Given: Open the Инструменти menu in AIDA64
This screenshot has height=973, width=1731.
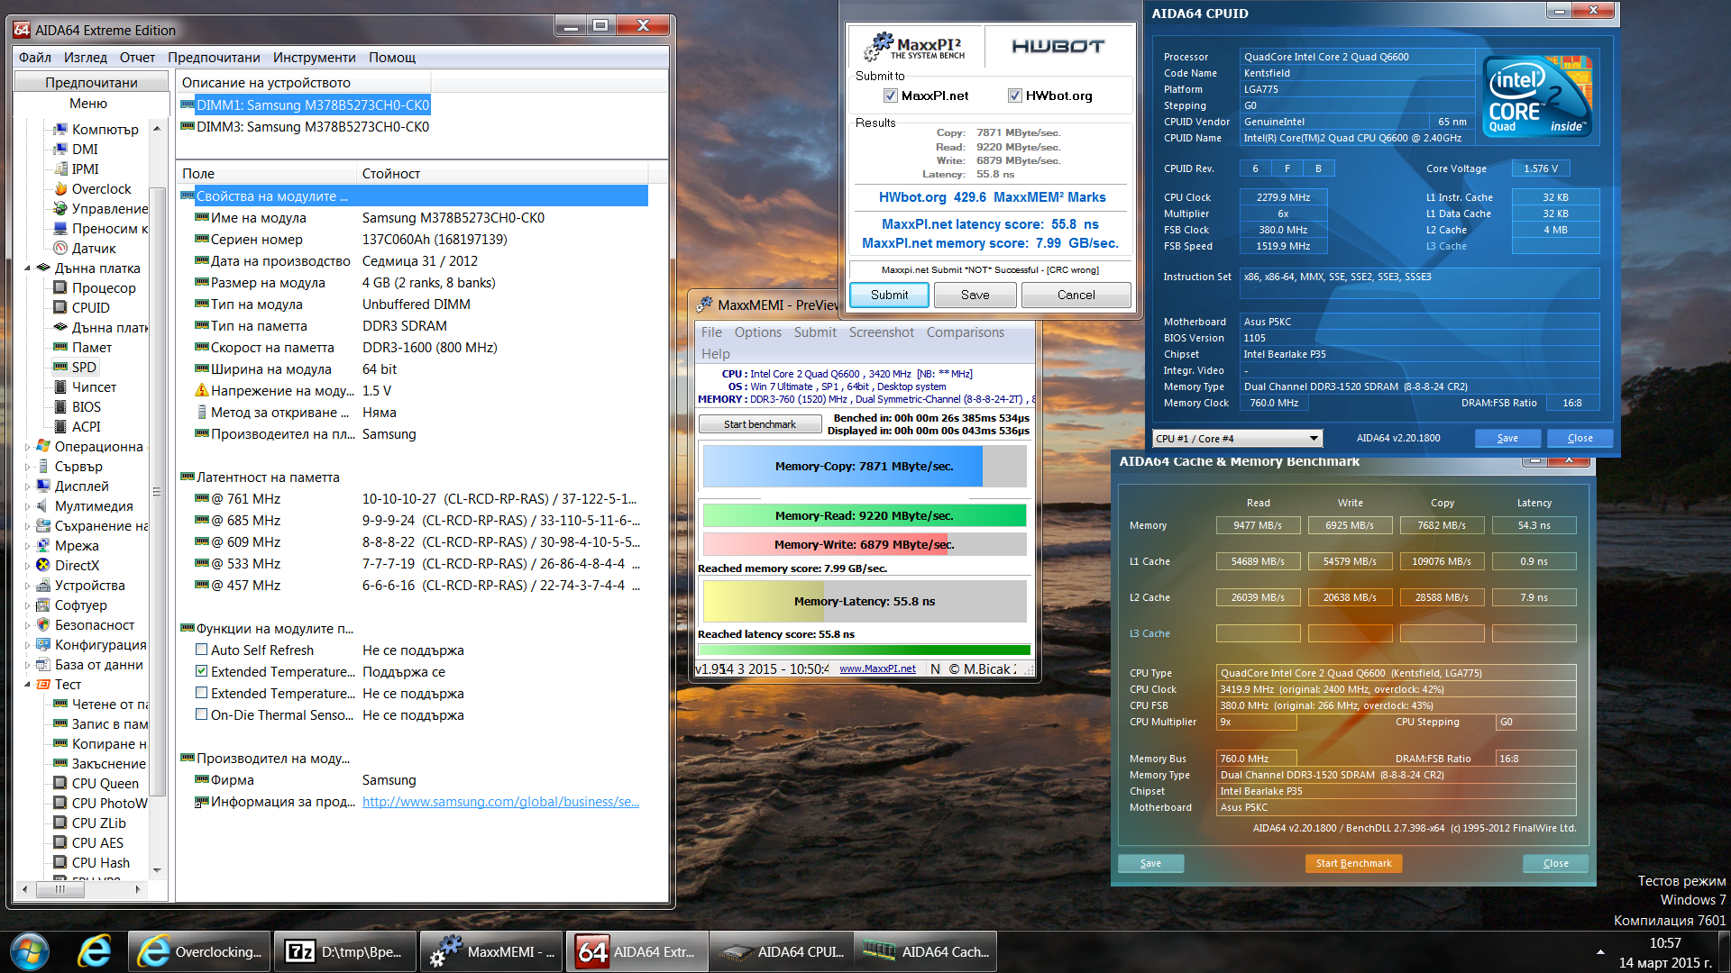Looking at the screenshot, I should pyautogui.click(x=314, y=58).
